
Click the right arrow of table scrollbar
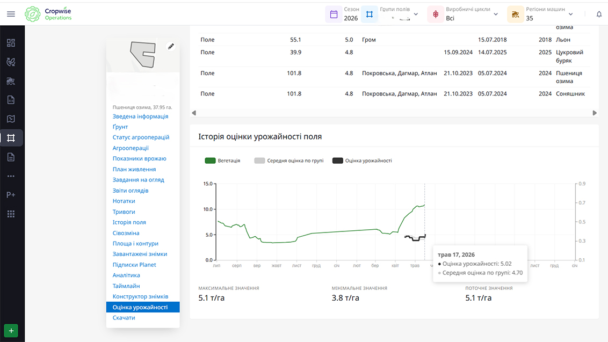click(595, 113)
